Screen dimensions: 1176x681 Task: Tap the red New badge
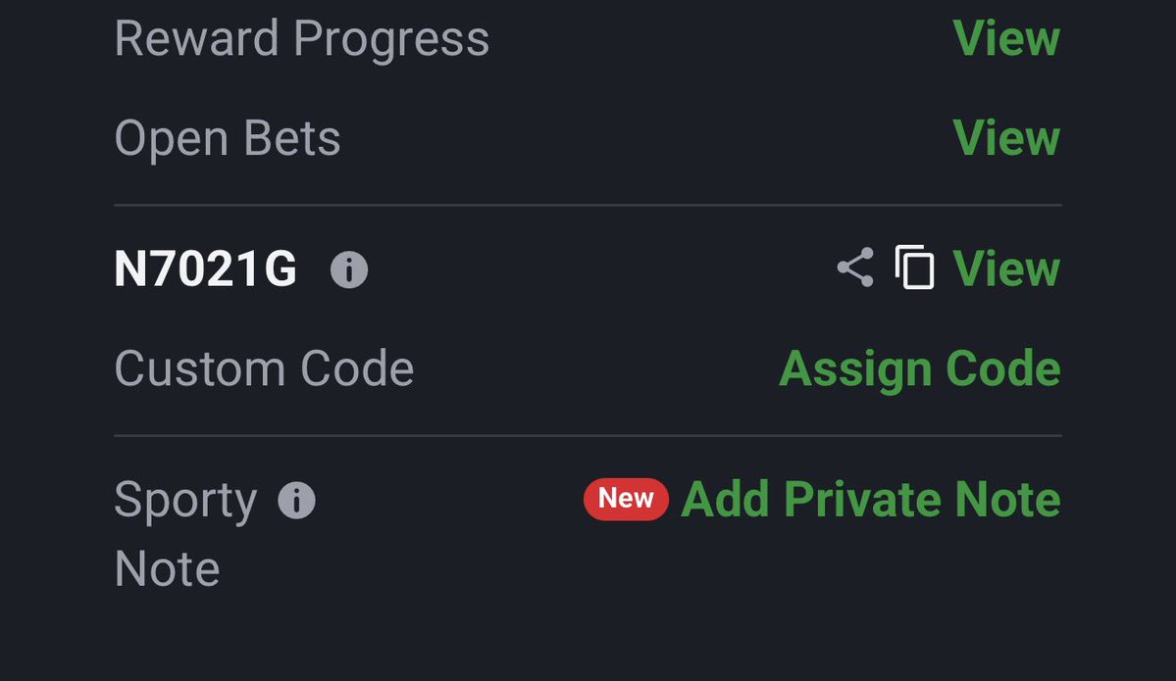(626, 499)
